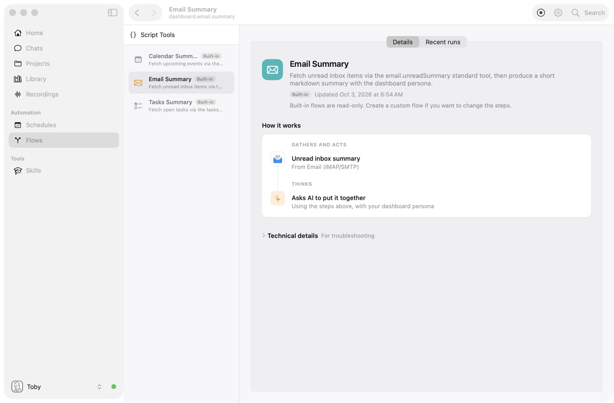The width and height of the screenshot is (614, 403).
Task: Click the 'How it works' heading
Action: pos(282,125)
